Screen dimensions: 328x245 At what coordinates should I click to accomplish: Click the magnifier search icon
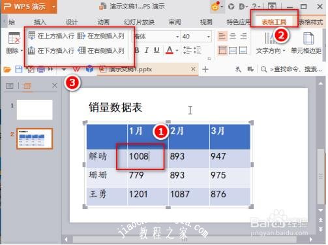tap(263, 69)
